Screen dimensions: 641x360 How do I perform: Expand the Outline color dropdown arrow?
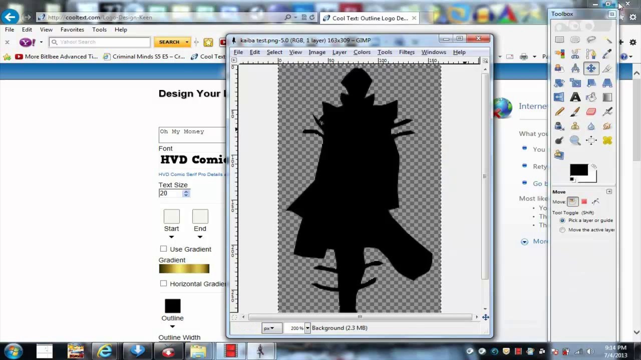172,326
